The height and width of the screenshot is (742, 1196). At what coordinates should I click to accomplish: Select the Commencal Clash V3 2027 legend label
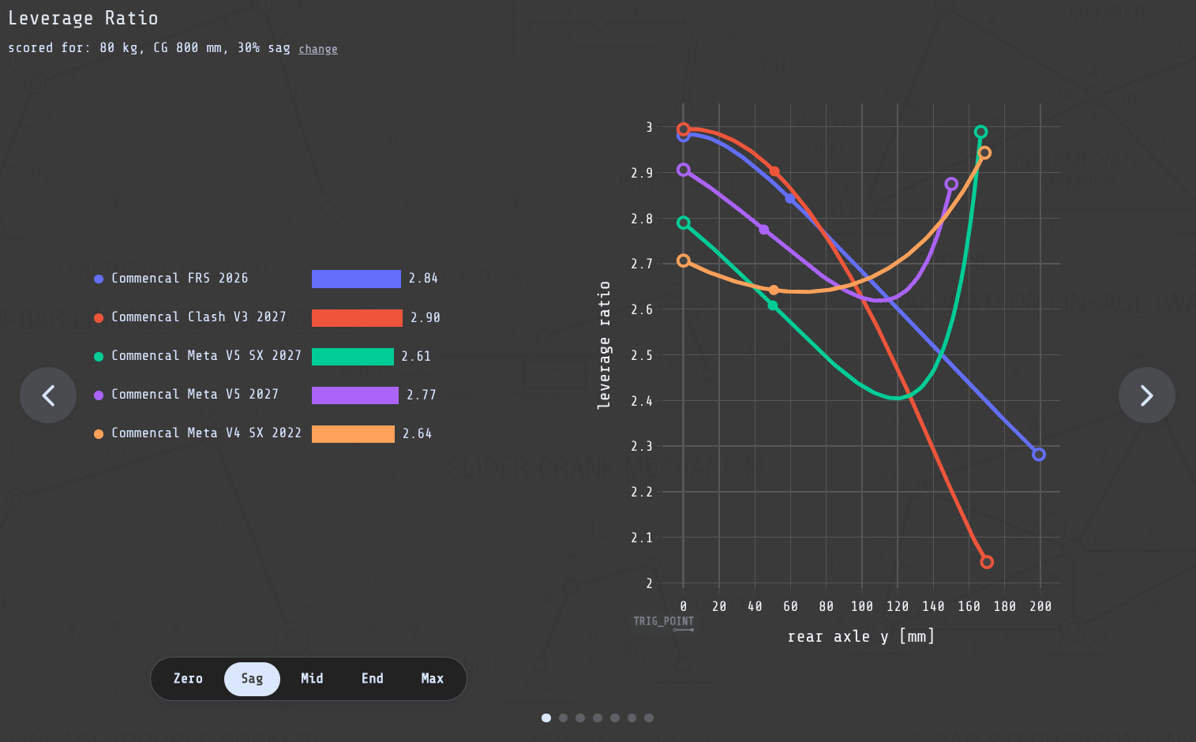point(199,317)
